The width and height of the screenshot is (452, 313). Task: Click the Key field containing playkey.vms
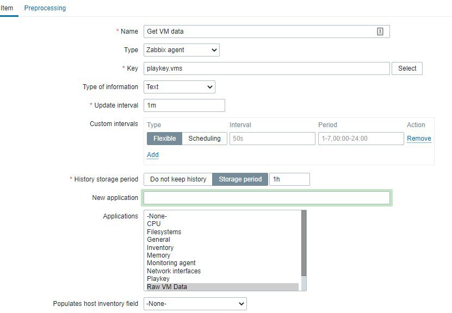(x=267, y=68)
